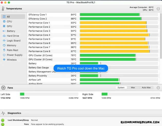Click the 91°C value for Performance Core 5
162x126 pixels.
73,39
